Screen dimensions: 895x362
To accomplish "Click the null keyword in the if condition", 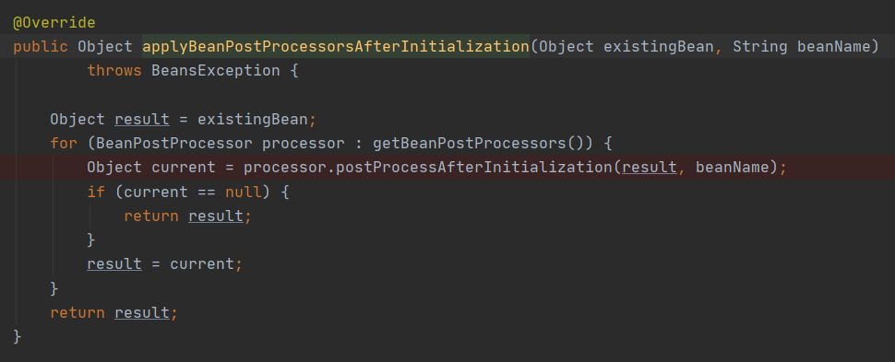I will click(x=244, y=193).
